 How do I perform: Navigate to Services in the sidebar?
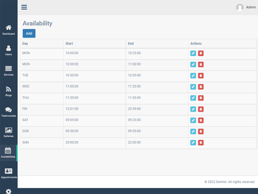click(8, 71)
